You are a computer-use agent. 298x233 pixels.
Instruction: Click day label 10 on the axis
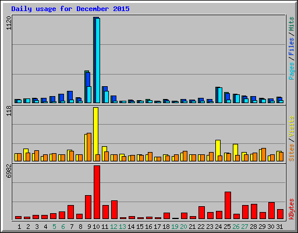[x=96, y=227]
